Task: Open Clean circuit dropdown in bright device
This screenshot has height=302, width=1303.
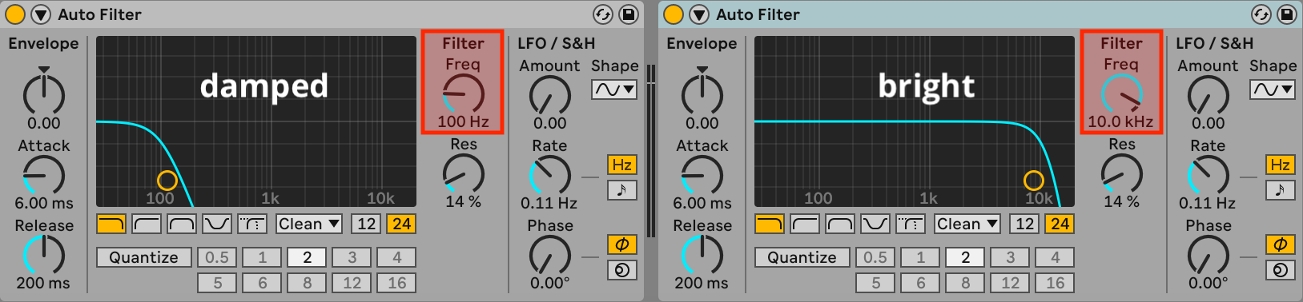Action: 967,225
